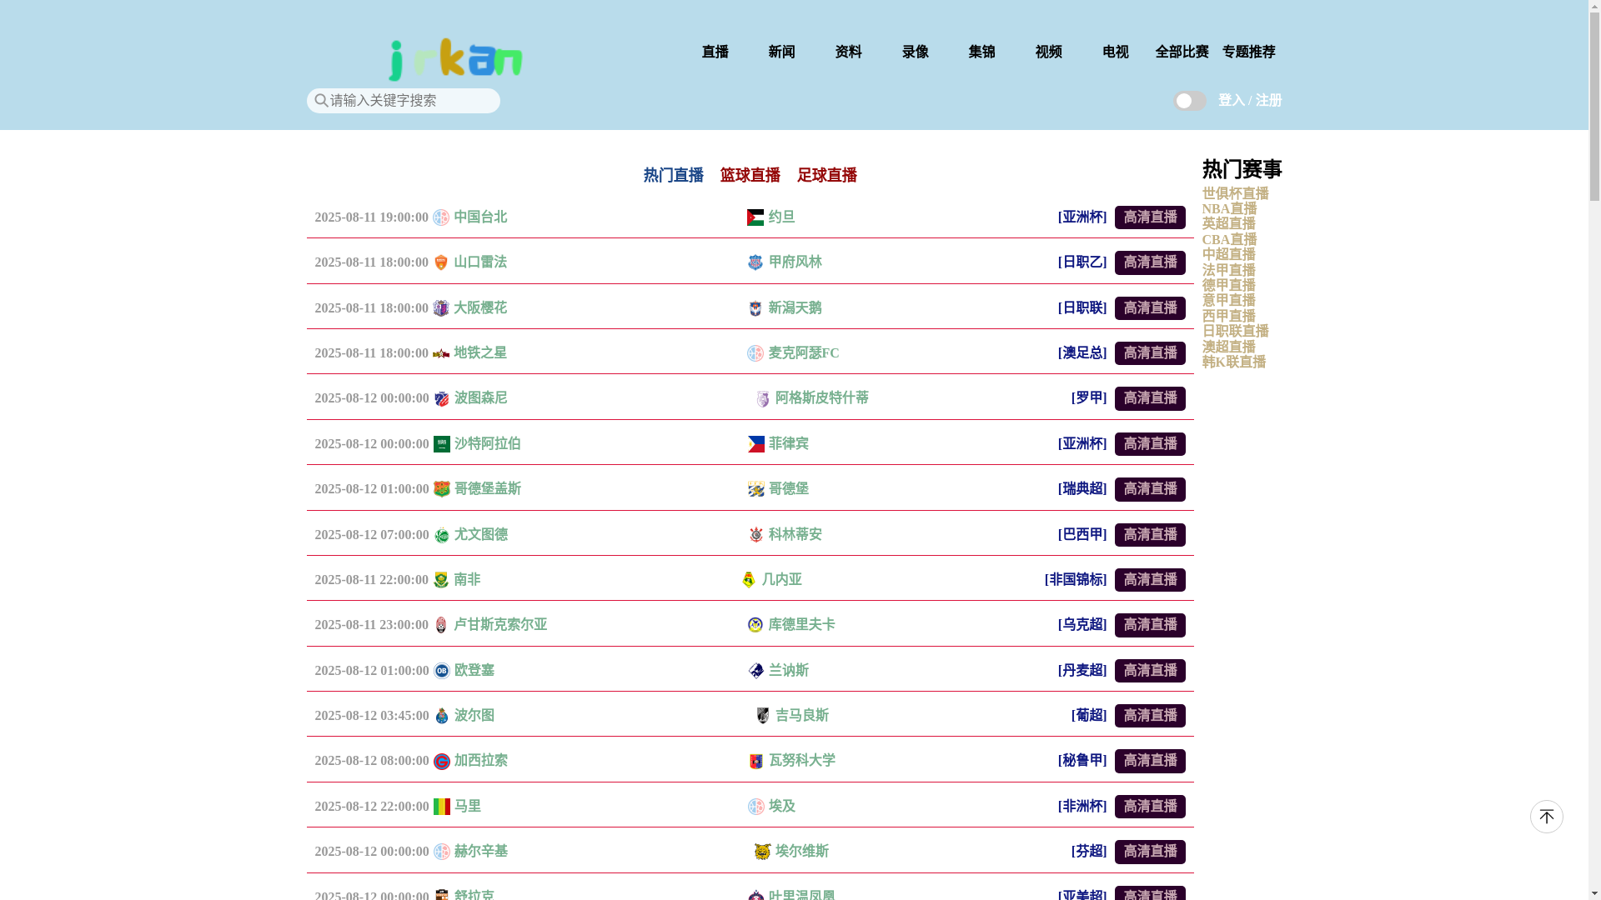Open 世俱杯直播 in hot events
Screen dimensions: 1601x900
tap(1235, 193)
